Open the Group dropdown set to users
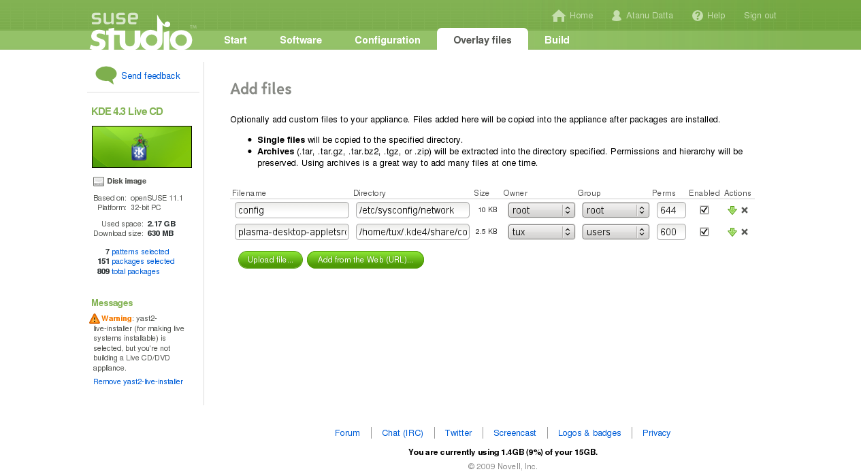This screenshot has width=861, height=476. (615, 232)
